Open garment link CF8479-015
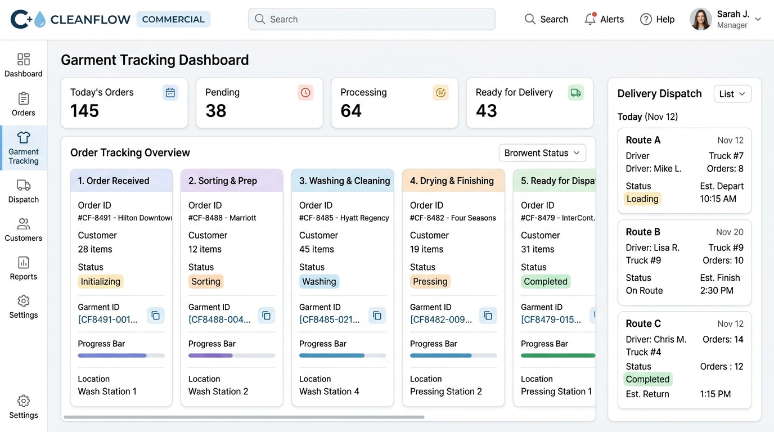The width and height of the screenshot is (774, 432). [x=551, y=319]
